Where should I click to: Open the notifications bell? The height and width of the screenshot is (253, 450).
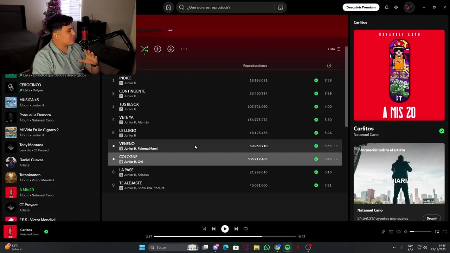point(387,7)
